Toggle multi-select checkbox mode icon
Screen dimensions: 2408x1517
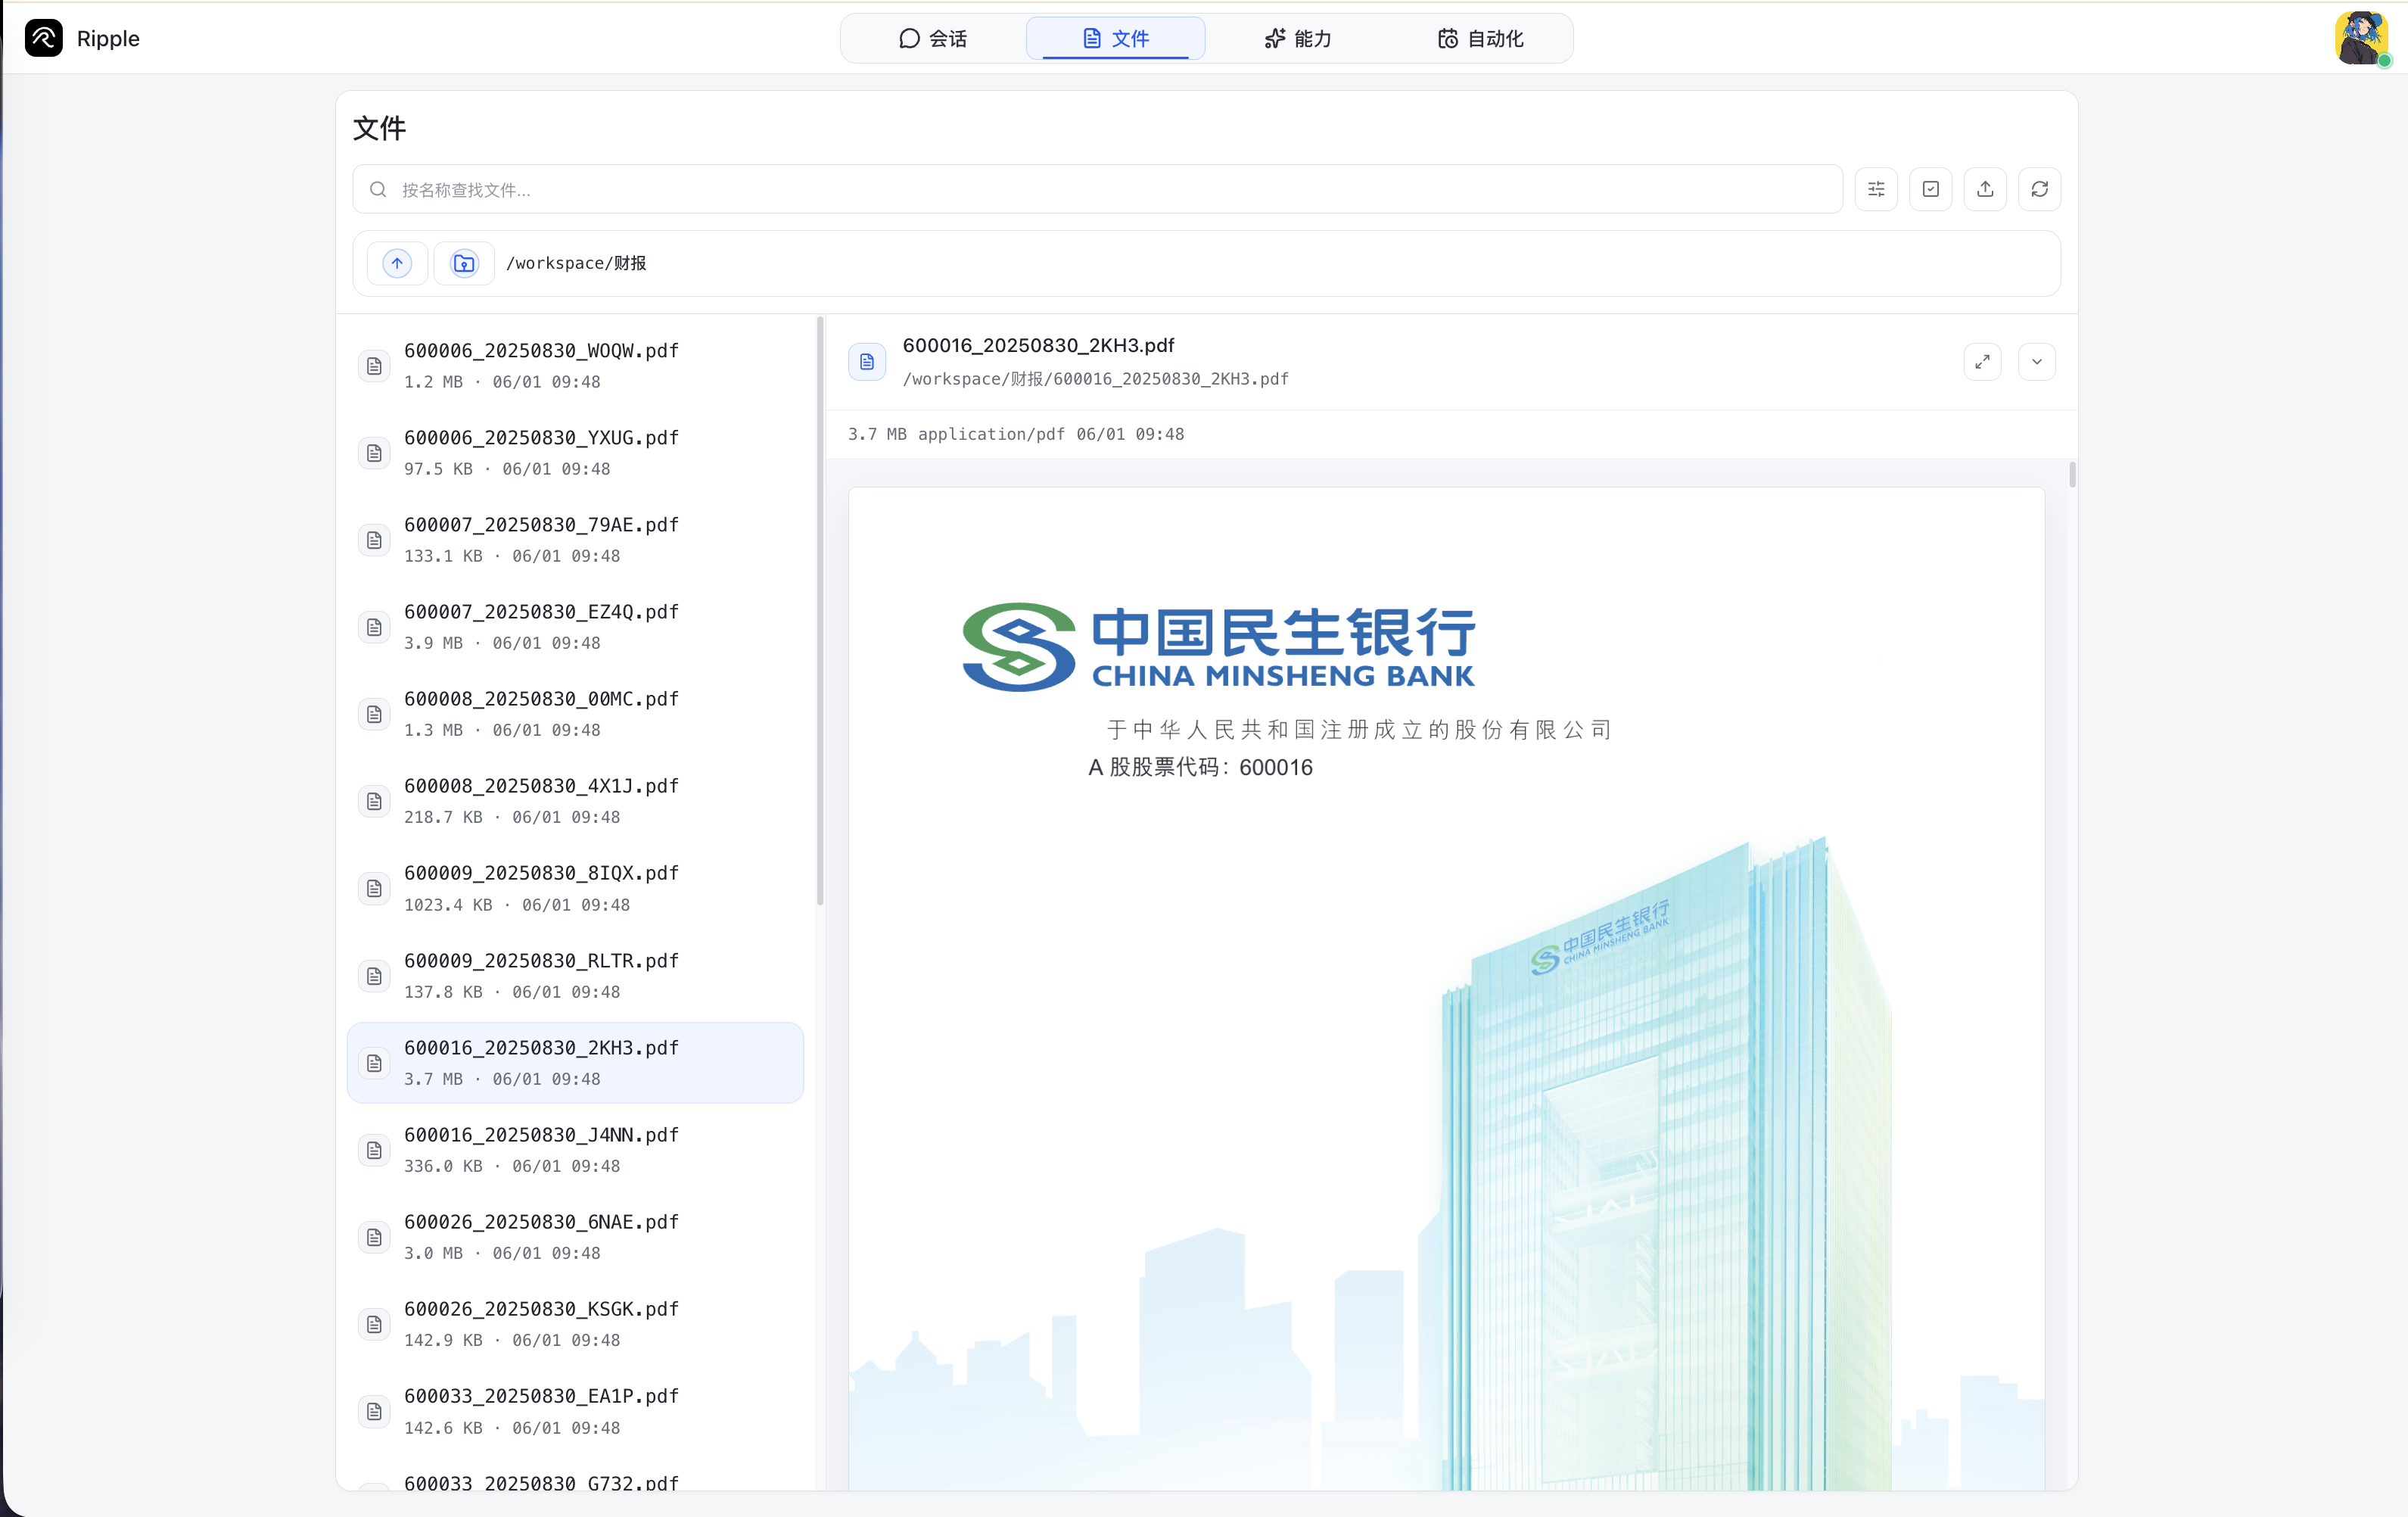pos(1930,189)
